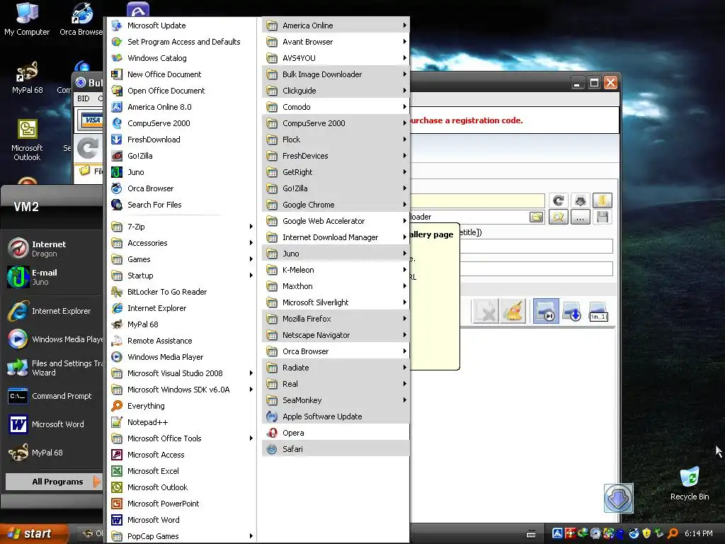Launch Opera from submenu
Screen dimensions: 725x544
(336, 433)
